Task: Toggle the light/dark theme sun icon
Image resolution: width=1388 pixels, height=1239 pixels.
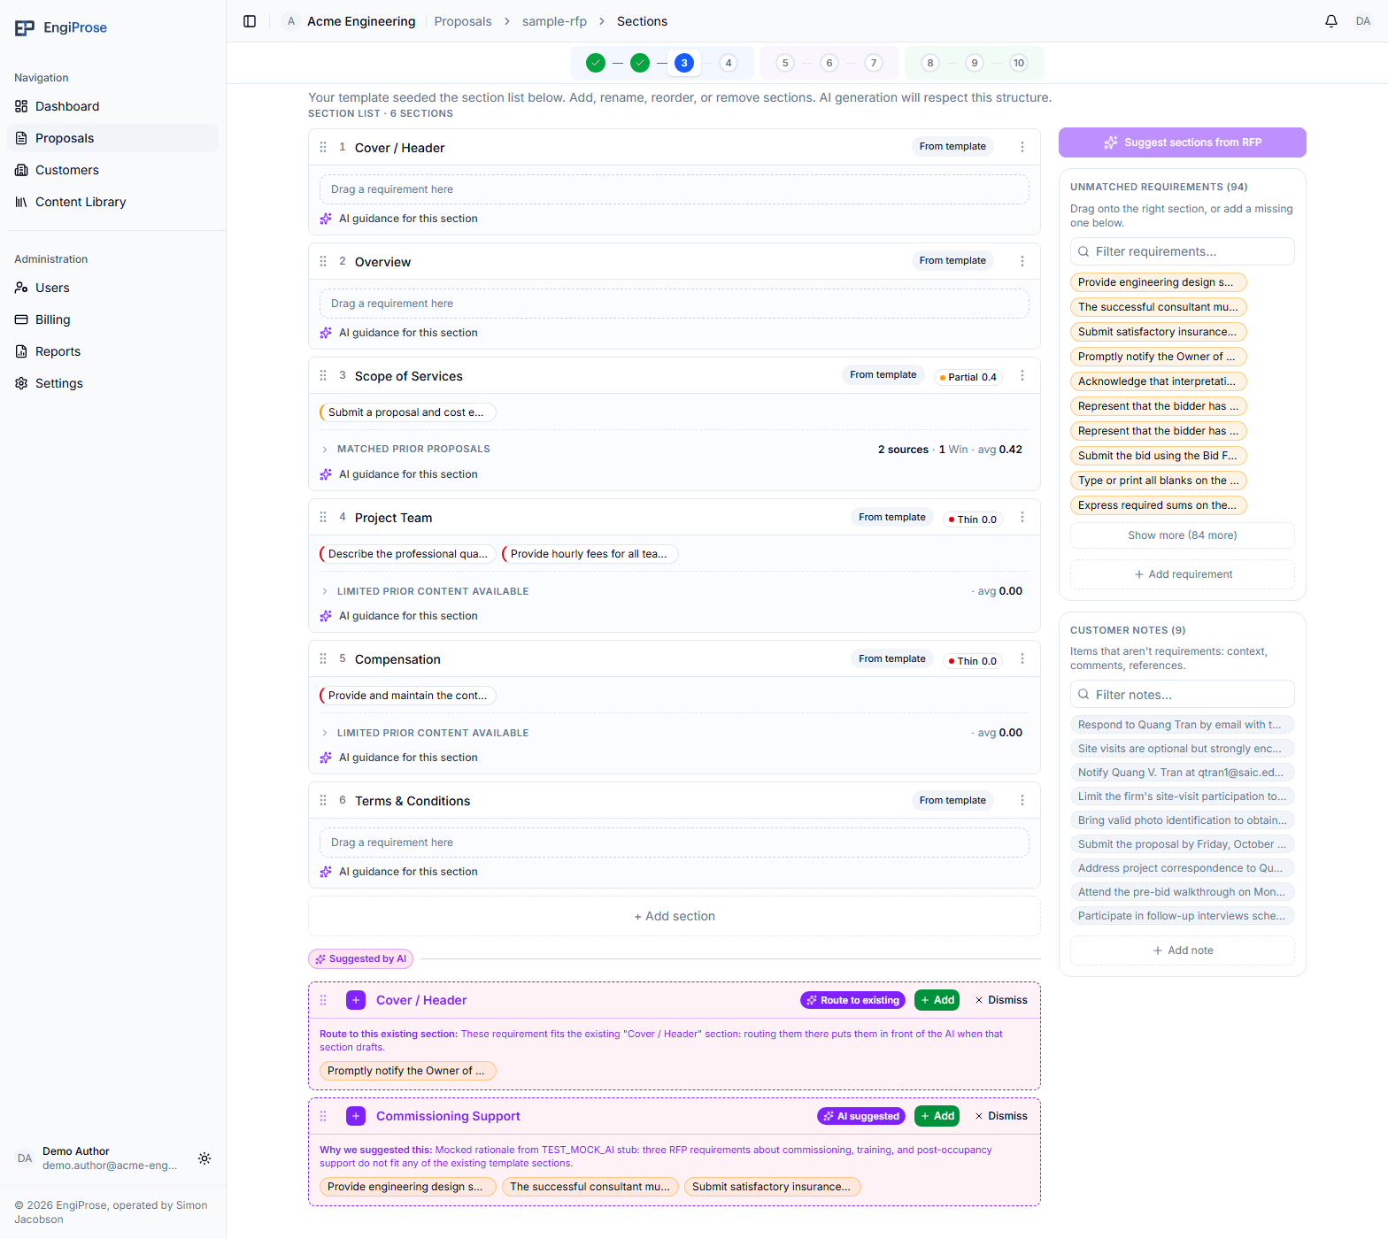Action: click(204, 1158)
